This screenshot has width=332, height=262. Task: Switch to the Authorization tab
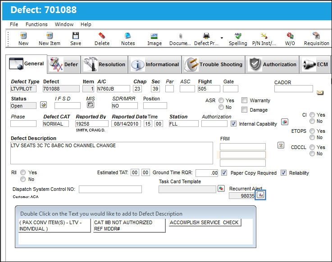pos(272,64)
